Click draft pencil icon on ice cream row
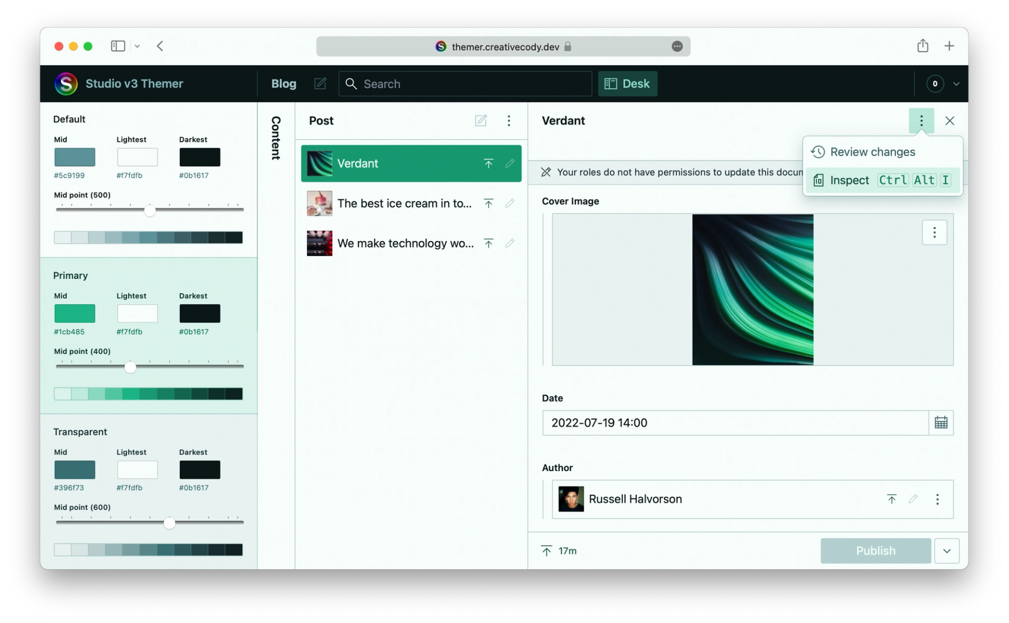Viewport: 1009px width, 623px height. 509,203
